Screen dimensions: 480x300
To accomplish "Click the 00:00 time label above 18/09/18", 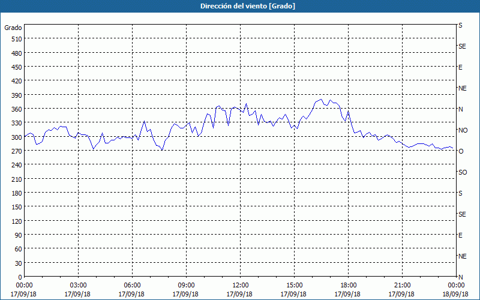I will click(456, 286).
